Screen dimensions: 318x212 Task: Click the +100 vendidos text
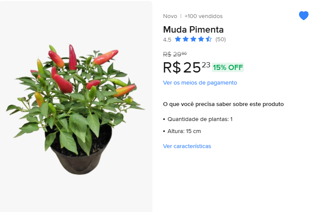coord(203,16)
